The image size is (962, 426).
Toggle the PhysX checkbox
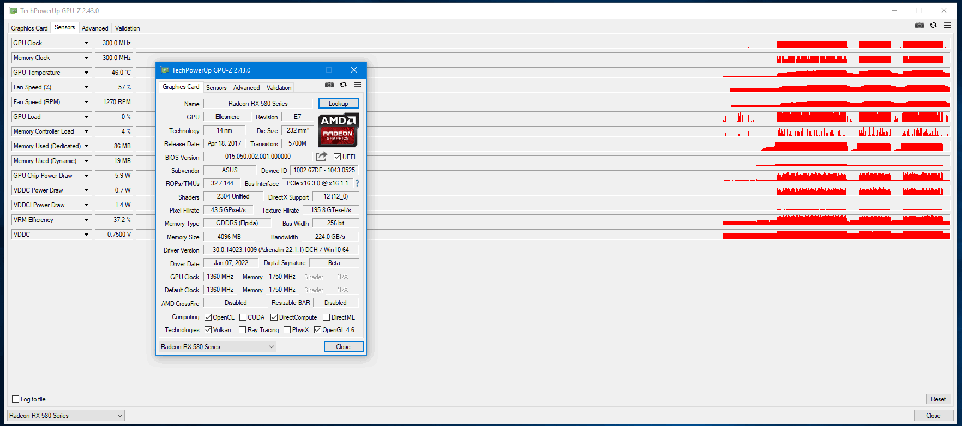pos(287,329)
